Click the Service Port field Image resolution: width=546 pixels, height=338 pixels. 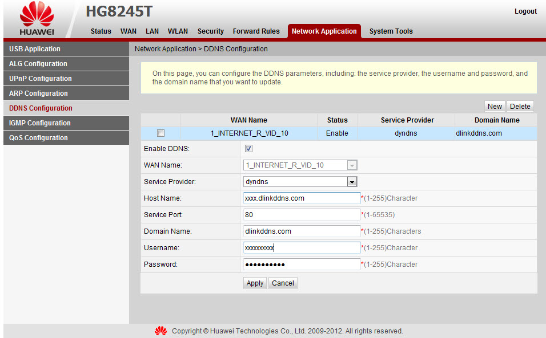pyautogui.click(x=302, y=215)
